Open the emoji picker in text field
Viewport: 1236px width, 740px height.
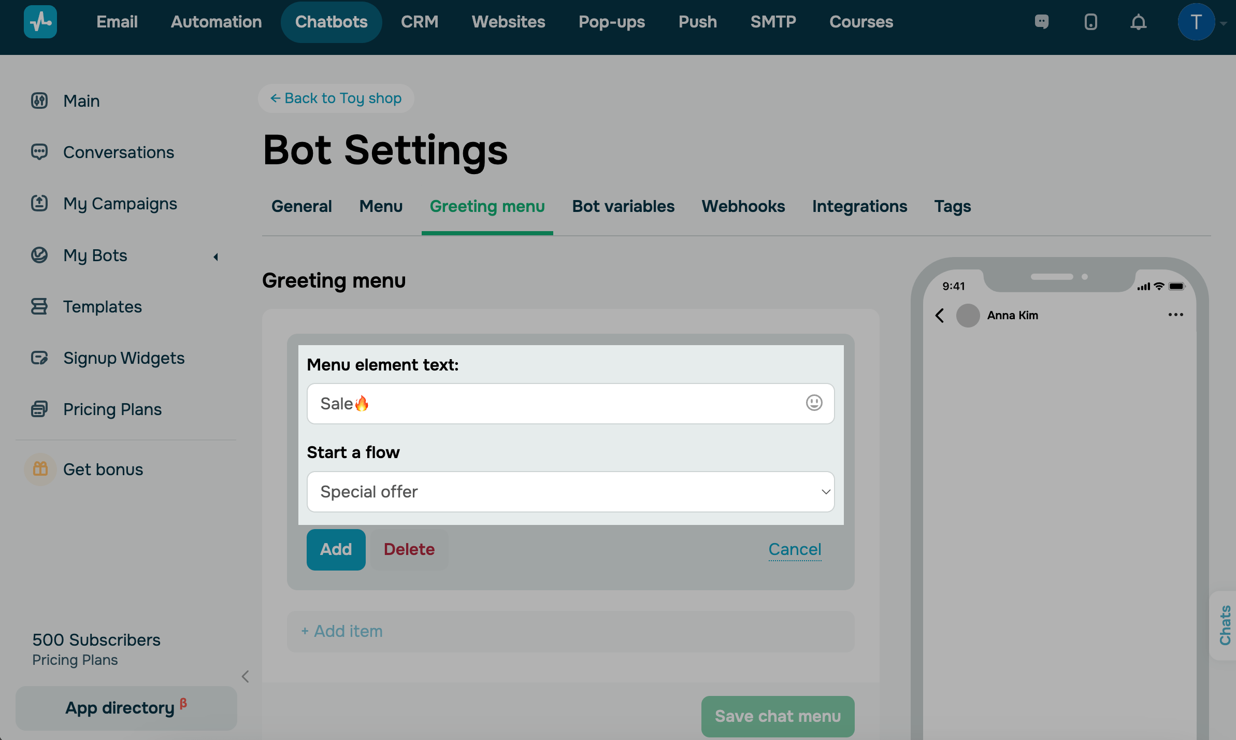pos(814,403)
